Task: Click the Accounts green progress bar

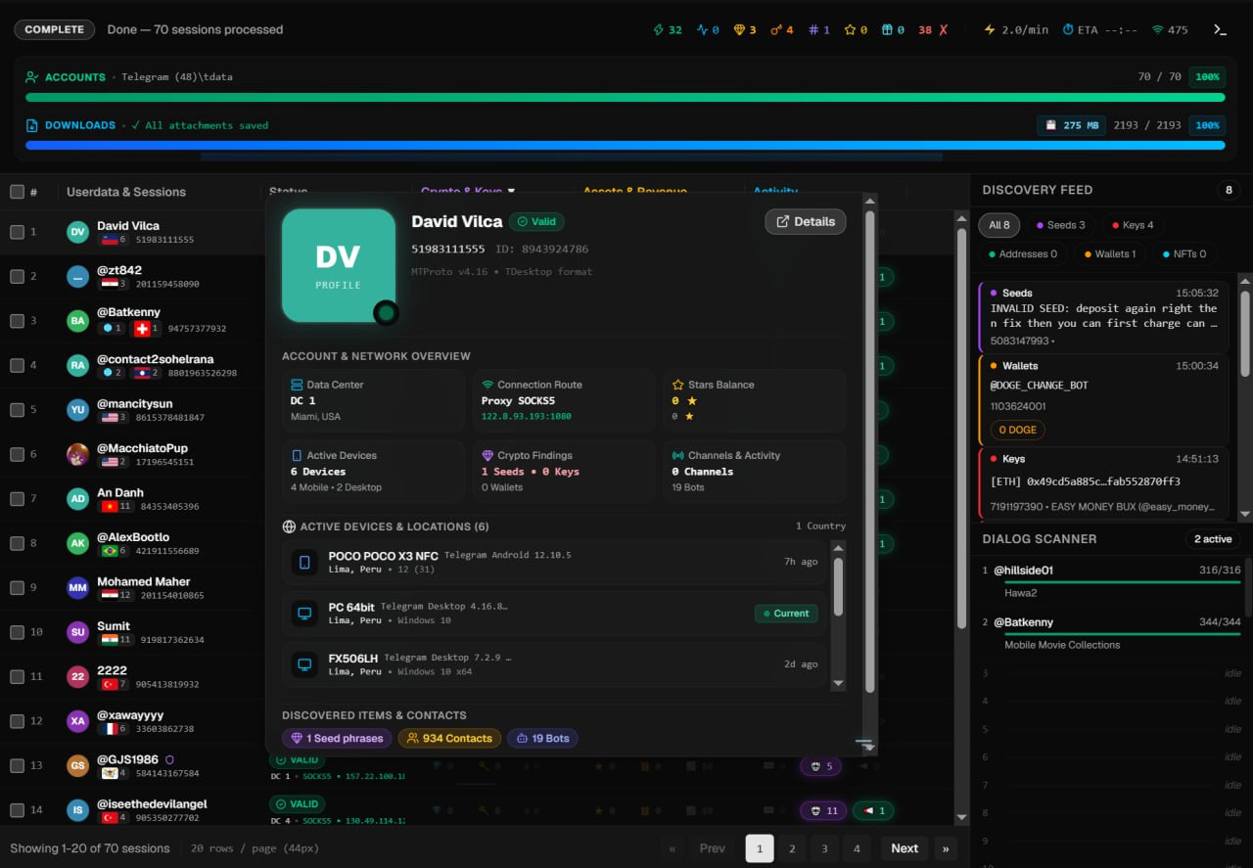Action: click(x=625, y=97)
